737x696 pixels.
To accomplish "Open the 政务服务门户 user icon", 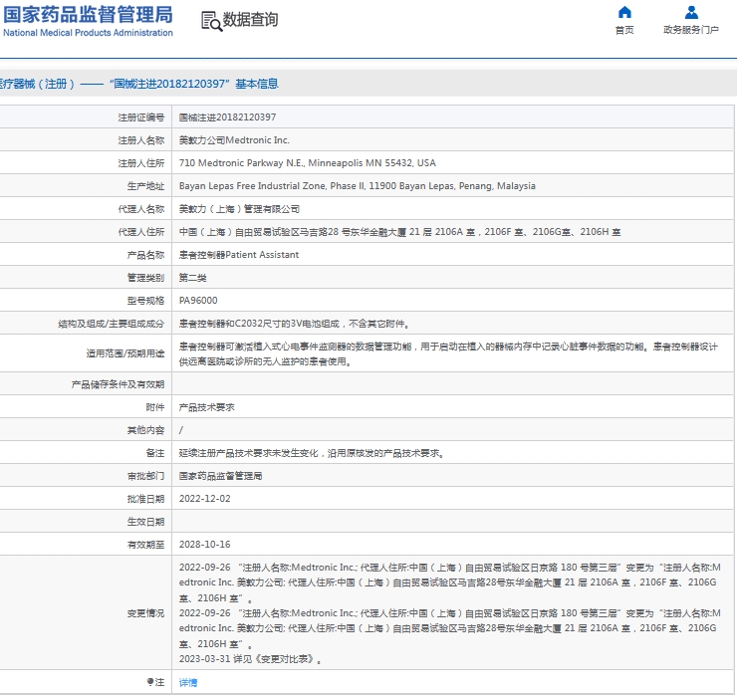I will click(691, 12).
